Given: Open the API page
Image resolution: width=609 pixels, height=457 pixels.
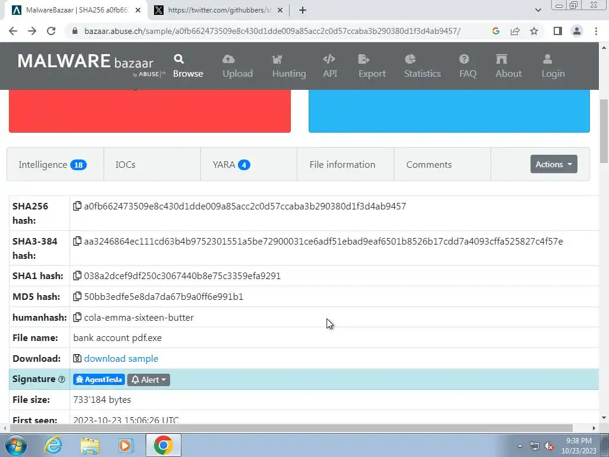Looking at the screenshot, I should [329, 66].
